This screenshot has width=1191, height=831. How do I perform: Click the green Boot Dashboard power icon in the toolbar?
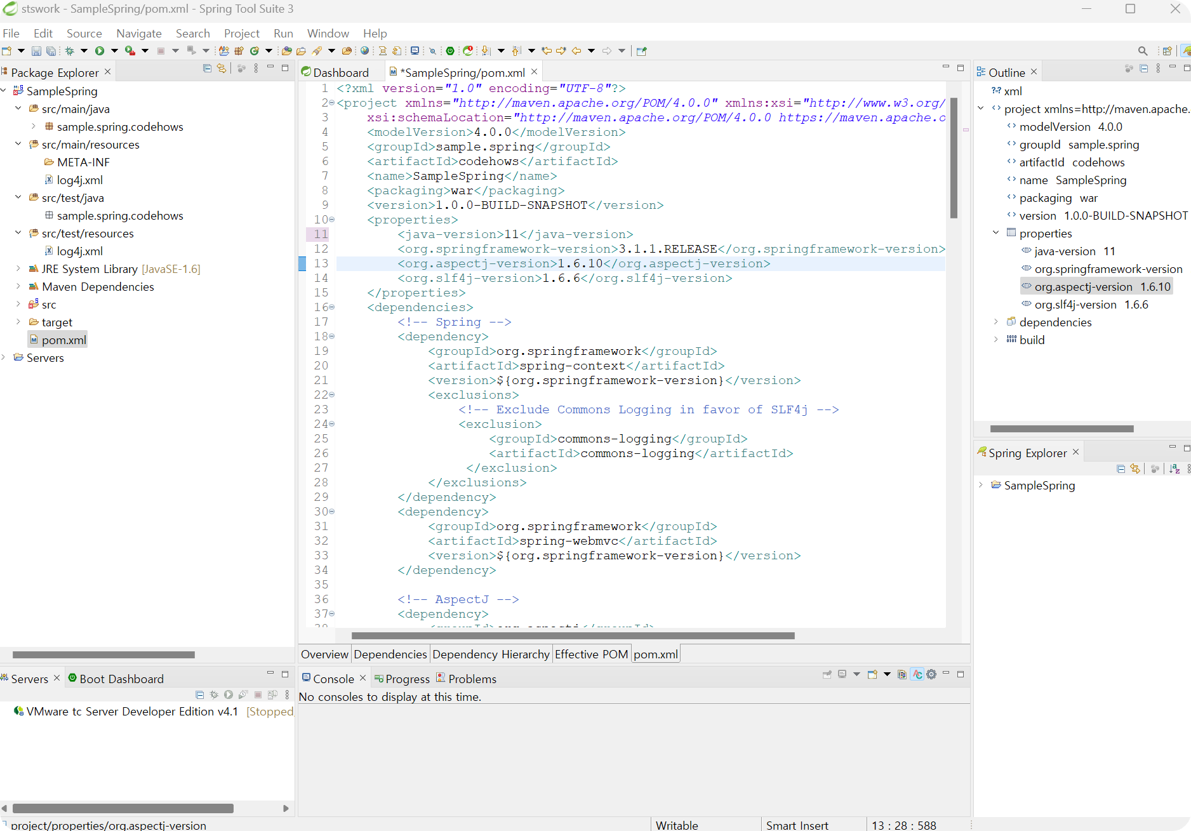[450, 51]
